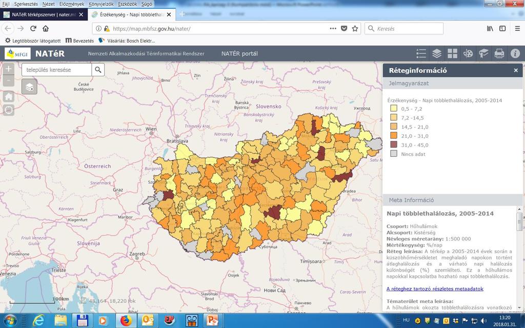Open the basemap grid icon in toolbar

pos(452,53)
